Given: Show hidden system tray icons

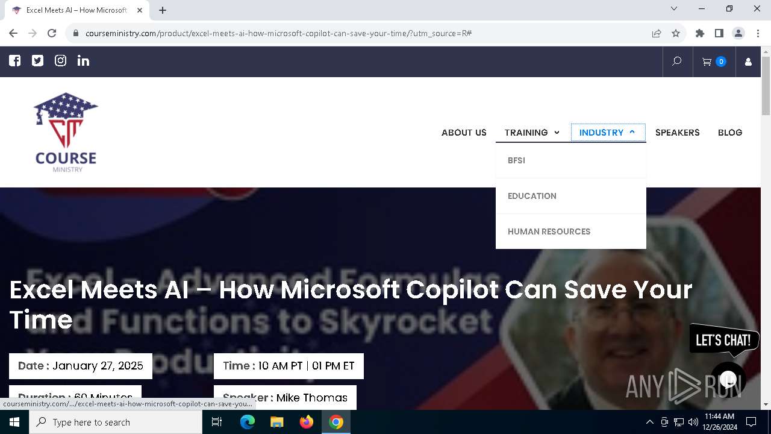Looking at the screenshot, I should (649, 422).
